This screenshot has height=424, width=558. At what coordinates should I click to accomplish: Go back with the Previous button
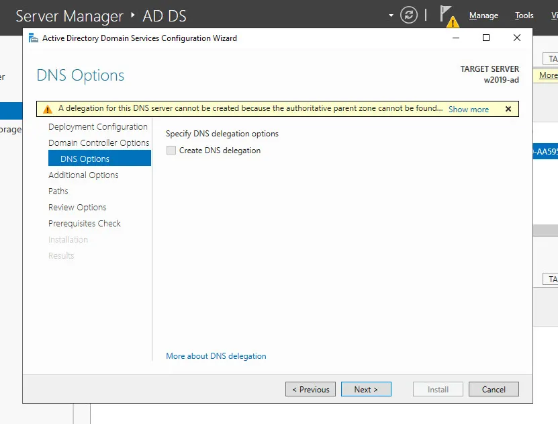[310, 390]
